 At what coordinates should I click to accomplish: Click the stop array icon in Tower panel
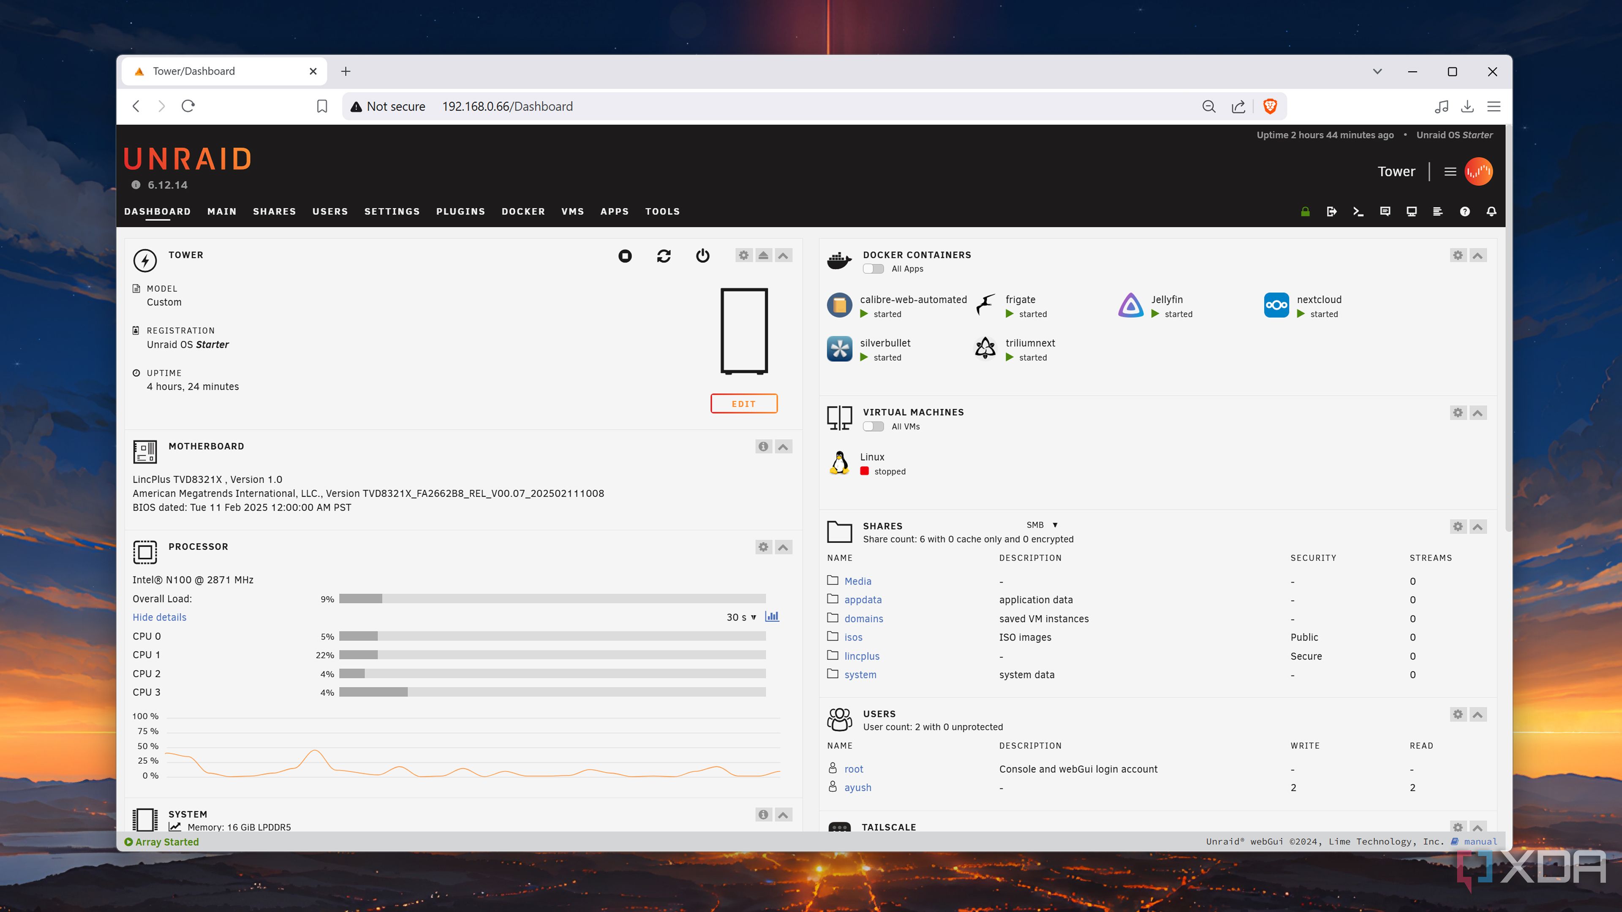coord(625,255)
